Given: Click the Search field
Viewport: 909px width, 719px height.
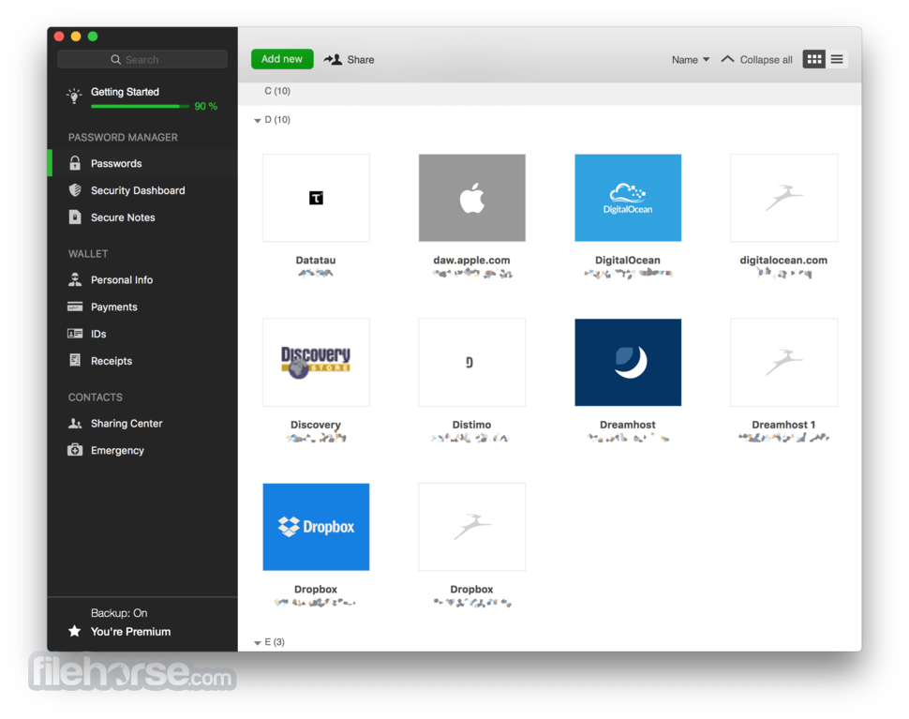Looking at the screenshot, I should pyautogui.click(x=142, y=59).
